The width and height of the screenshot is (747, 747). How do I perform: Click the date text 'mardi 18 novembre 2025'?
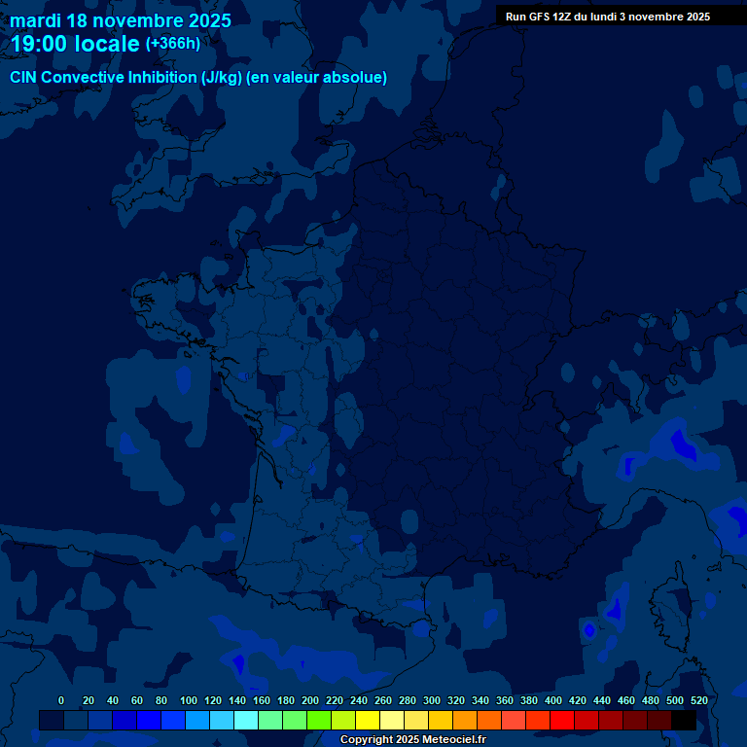click(121, 21)
